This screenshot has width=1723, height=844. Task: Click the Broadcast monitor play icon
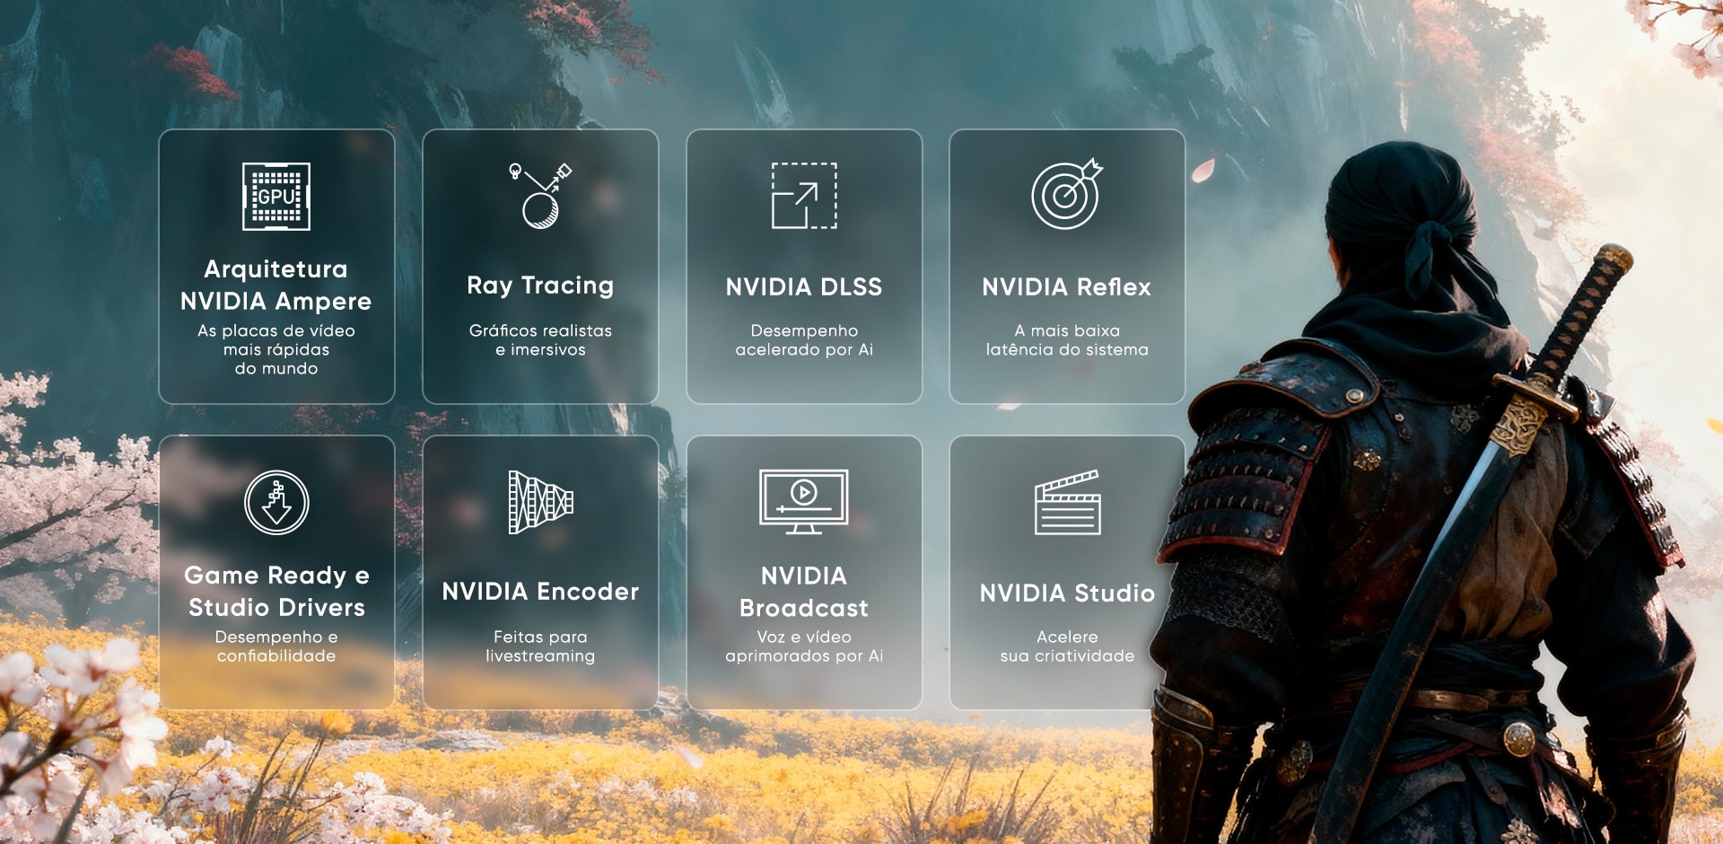[804, 501]
